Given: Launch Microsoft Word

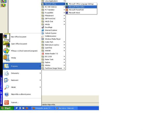Looking at the screenshot, I should pyautogui.click(x=81, y=13).
